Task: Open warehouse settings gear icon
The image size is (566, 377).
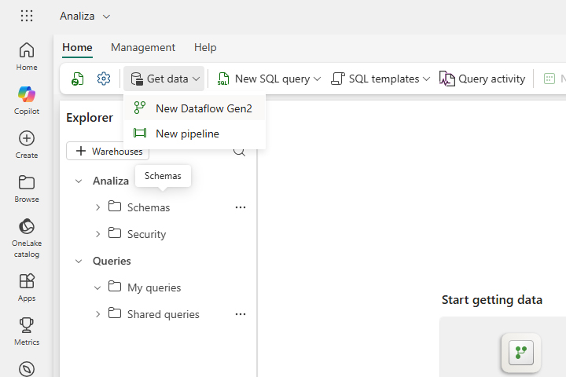Action: click(104, 79)
